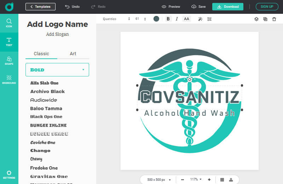
Task: Duplicate the selected text element
Action: point(265,19)
